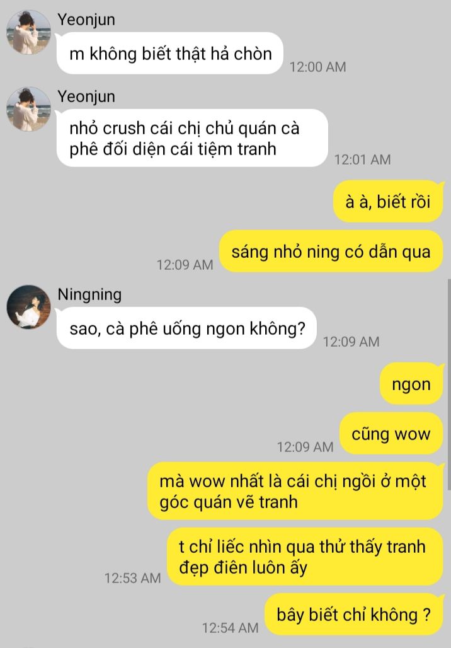Screen dimensions: 451x648
Task: Click the Ningning sender name label
Action: click(89, 294)
